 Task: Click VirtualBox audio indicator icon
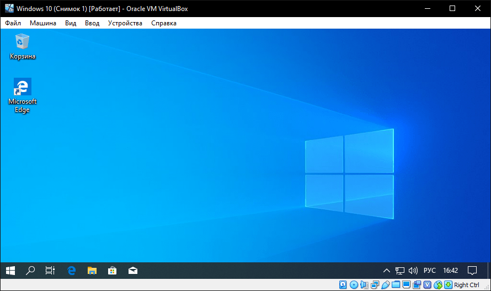(364, 285)
